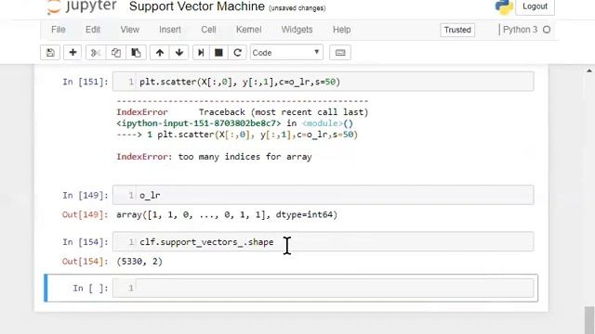Viewport: 595px width, 334px height.
Task: Open the Cell menu
Action: pyautogui.click(x=208, y=30)
